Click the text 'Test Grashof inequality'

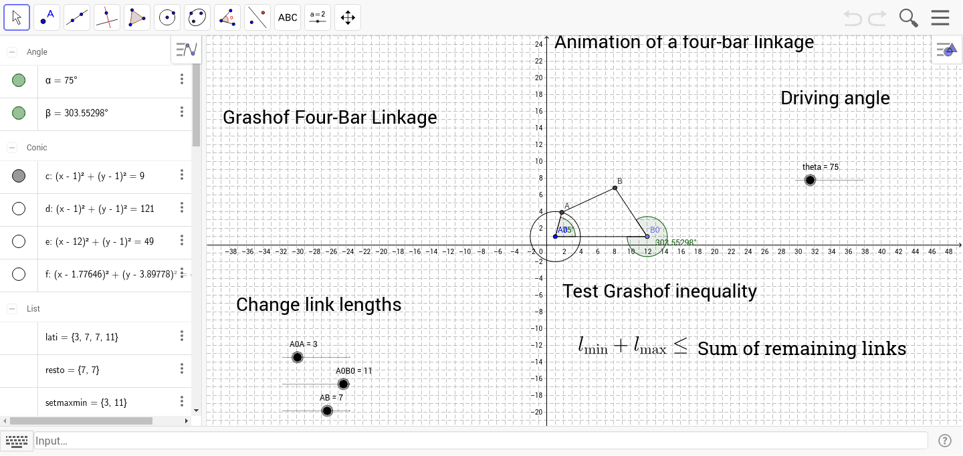click(x=659, y=292)
